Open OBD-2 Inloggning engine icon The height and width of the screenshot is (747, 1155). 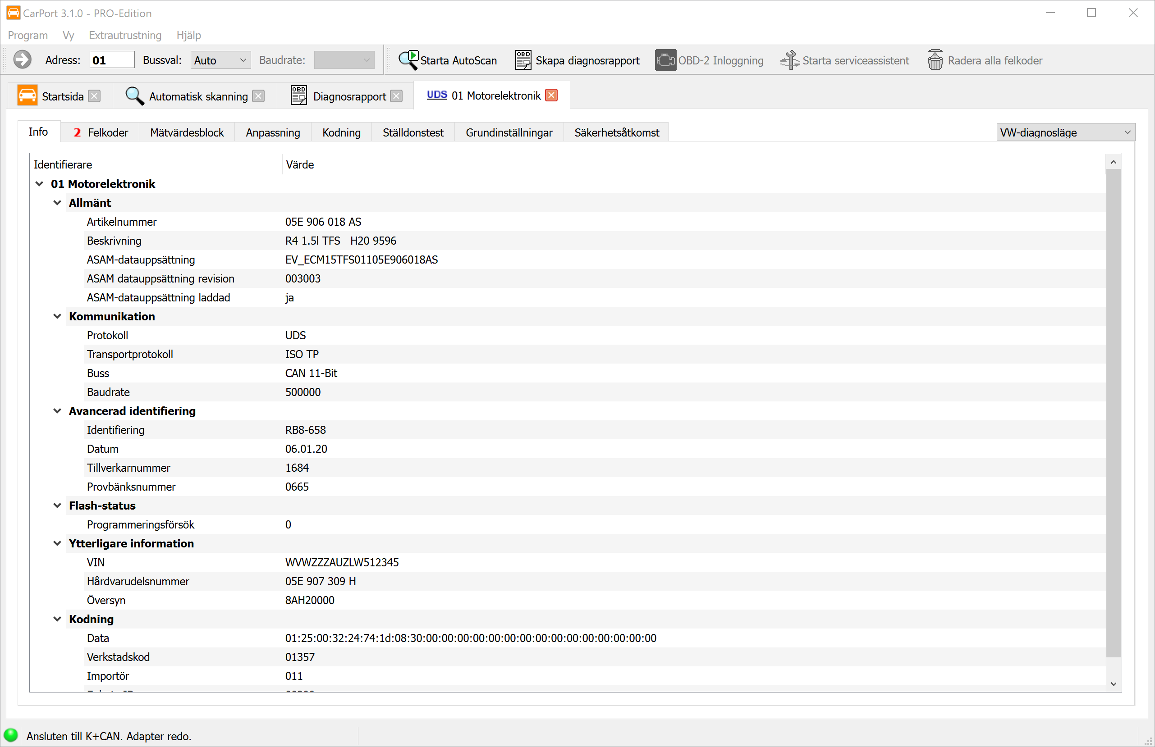click(x=665, y=60)
